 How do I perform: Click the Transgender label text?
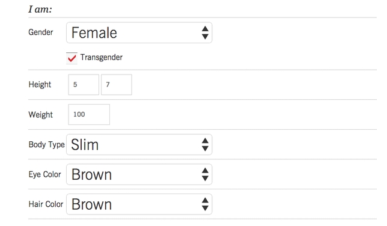pyautogui.click(x=102, y=57)
